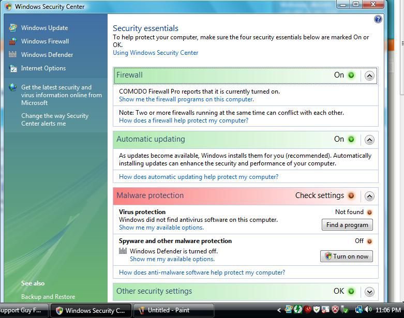Open the Using Windows Security Center link
Screen dimensions: 404x318
[155, 53]
